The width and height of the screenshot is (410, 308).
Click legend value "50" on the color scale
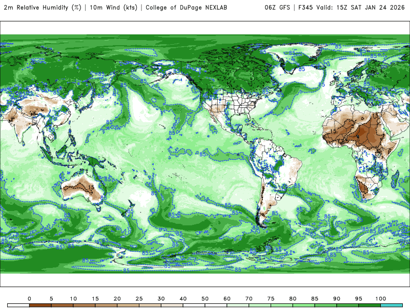(205, 299)
